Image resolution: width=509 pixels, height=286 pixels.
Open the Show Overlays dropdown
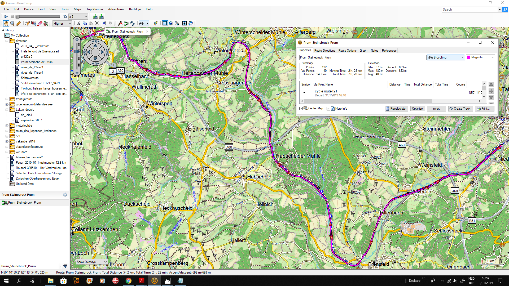pos(91,262)
